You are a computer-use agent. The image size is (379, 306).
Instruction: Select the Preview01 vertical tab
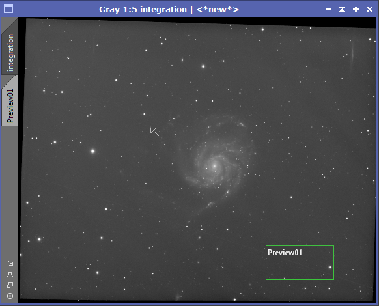click(10, 105)
